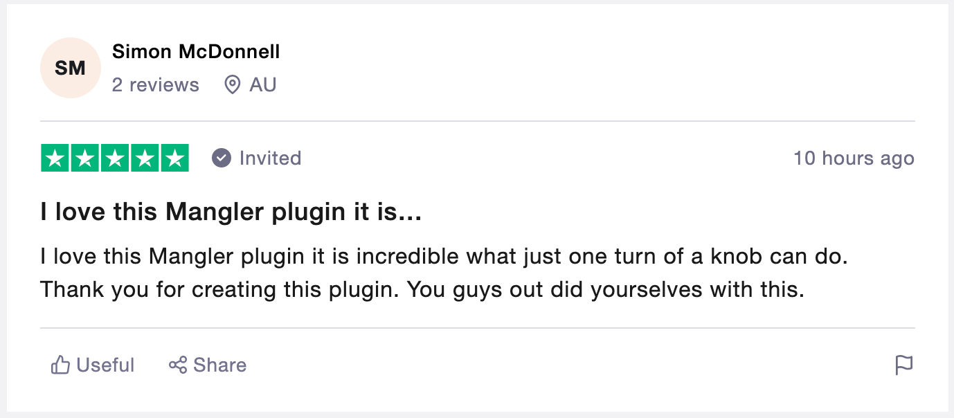The image size is (954, 418).
Task: Click the location pin icon
Action: [233, 84]
